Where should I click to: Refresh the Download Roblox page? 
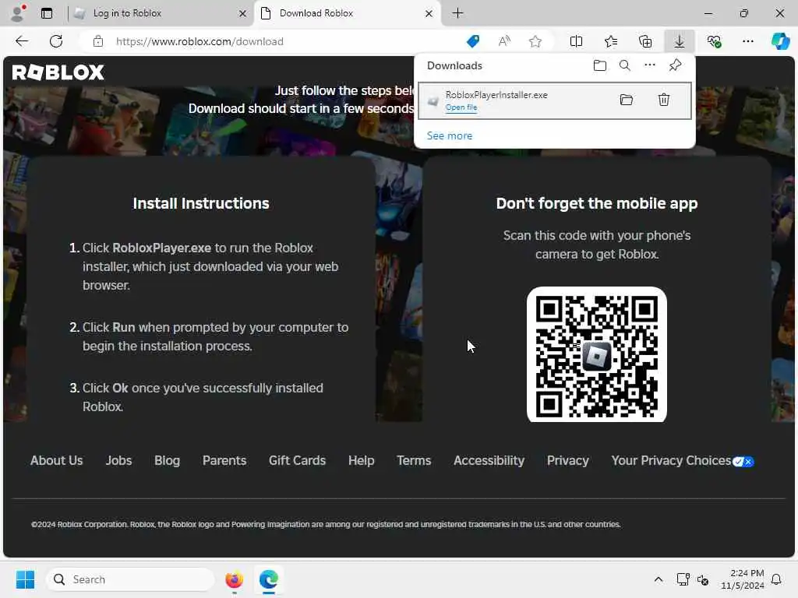[56, 41]
